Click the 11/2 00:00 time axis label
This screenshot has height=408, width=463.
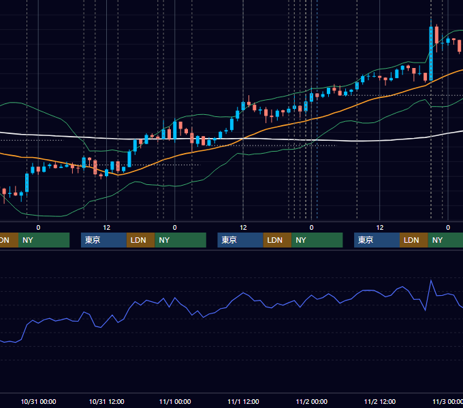click(312, 401)
